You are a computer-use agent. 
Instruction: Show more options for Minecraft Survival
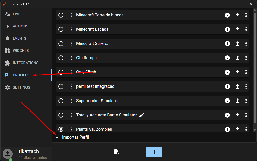coord(71,44)
